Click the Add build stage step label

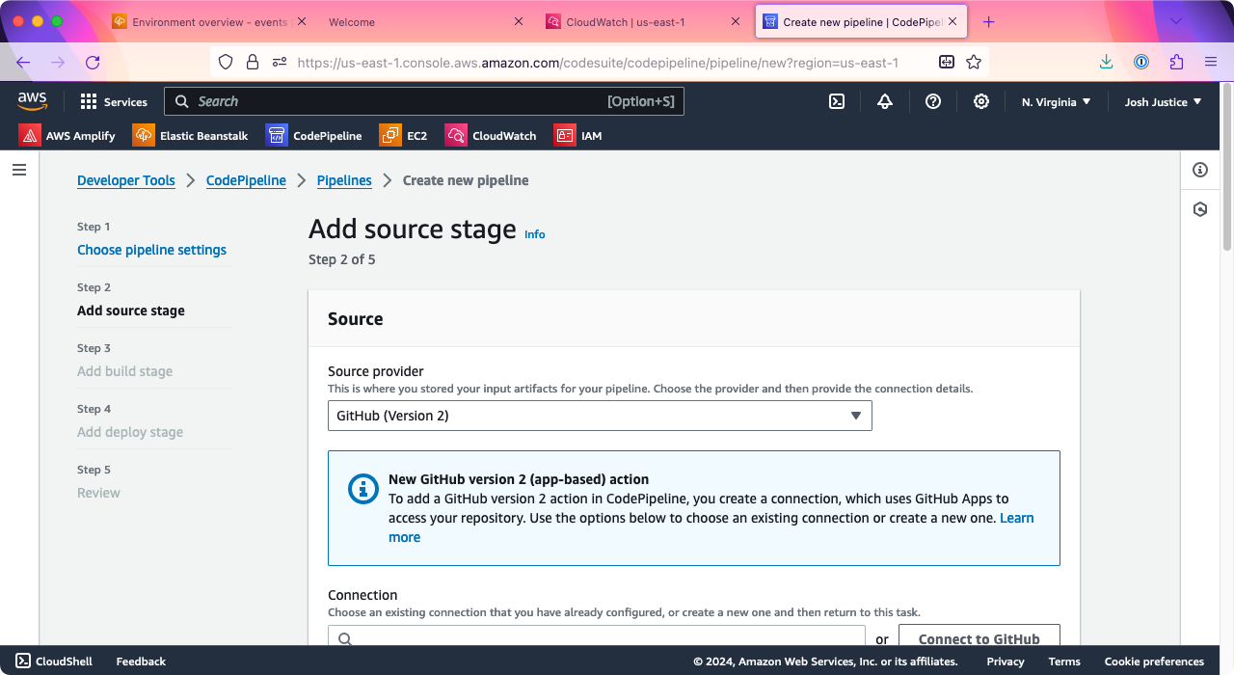[x=125, y=371]
